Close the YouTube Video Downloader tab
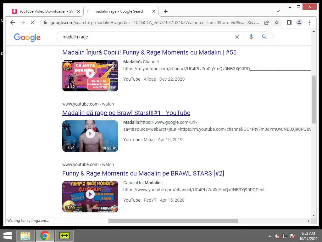The width and height of the screenshot is (322, 242). (x=78, y=11)
